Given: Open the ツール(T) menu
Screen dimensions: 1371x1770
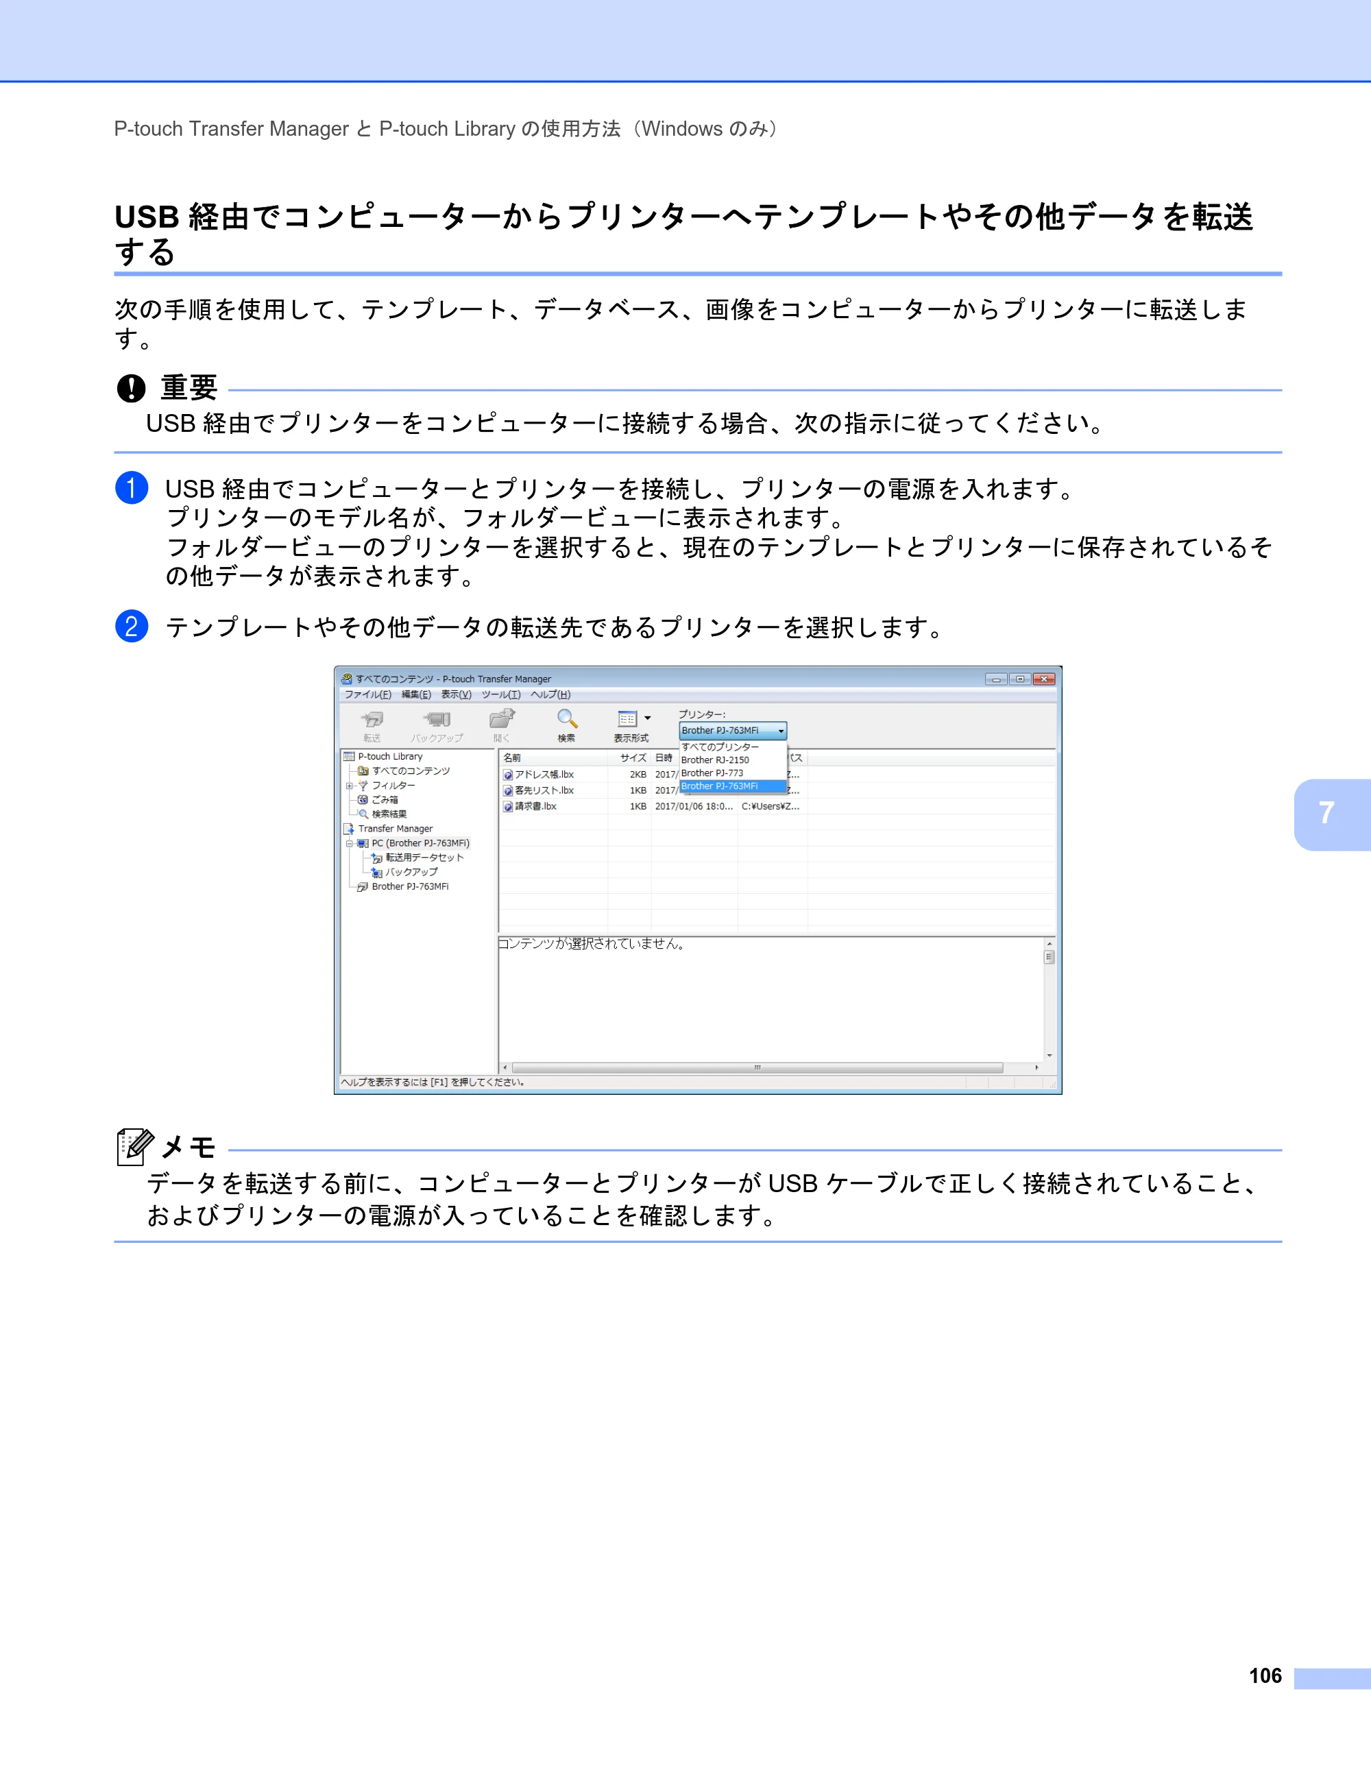Looking at the screenshot, I should (x=500, y=694).
